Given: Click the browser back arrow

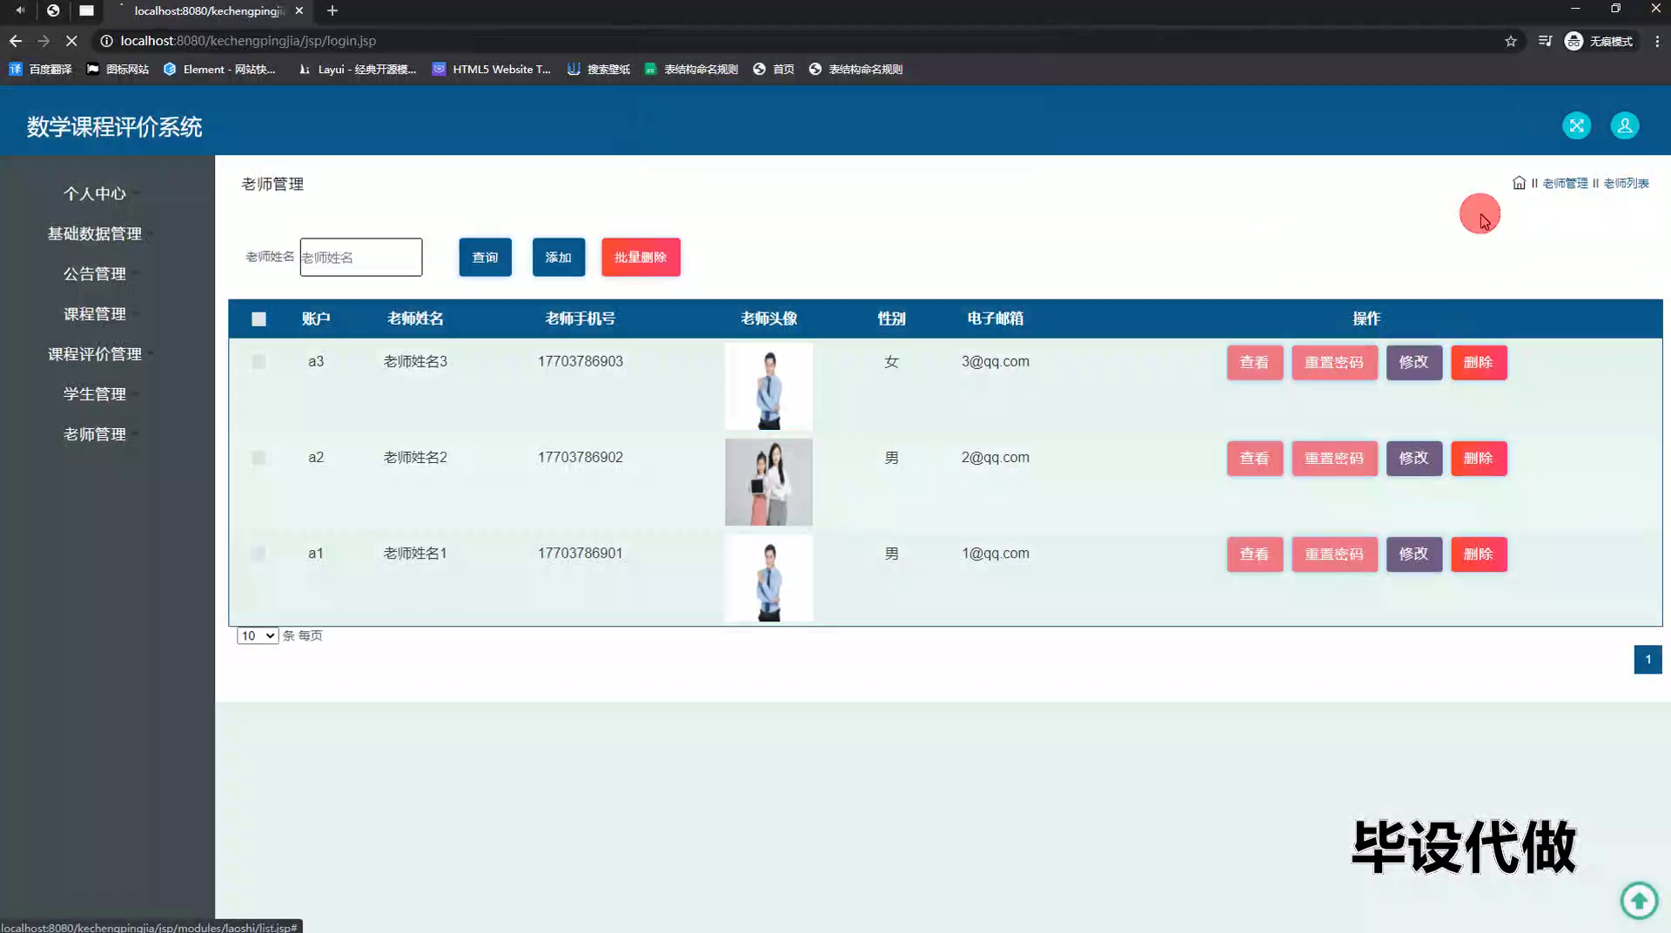Looking at the screenshot, I should (16, 41).
